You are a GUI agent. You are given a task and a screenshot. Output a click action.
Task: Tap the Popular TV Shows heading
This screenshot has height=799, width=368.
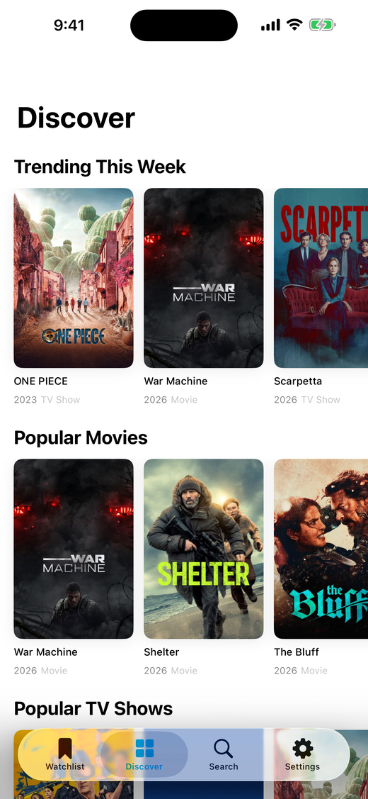(x=93, y=708)
